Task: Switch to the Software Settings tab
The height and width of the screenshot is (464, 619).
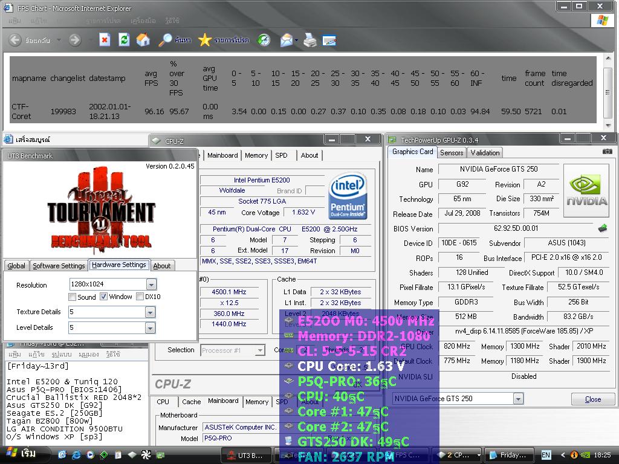Action: (x=59, y=266)
